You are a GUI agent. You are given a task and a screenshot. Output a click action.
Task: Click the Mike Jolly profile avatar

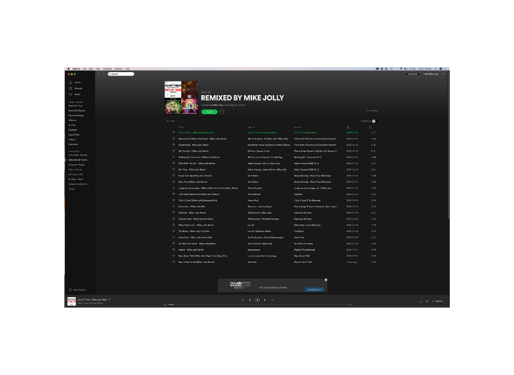click(425, 74)
